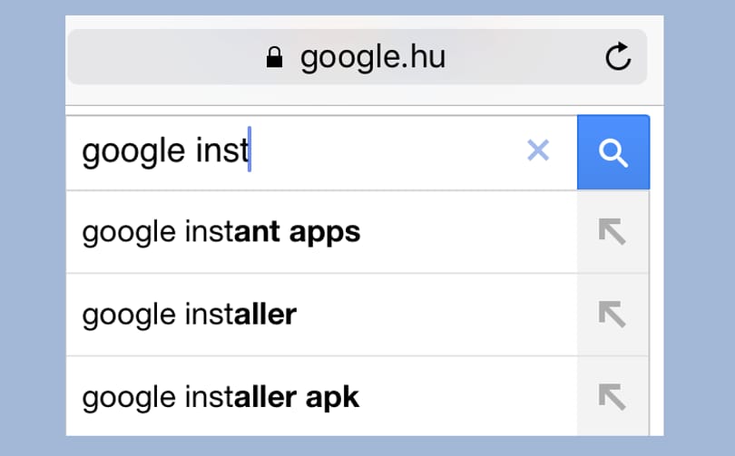Screen dimensions: 735x456
Task: Reload the google.hu page
Action: click(x=618, y=56)
